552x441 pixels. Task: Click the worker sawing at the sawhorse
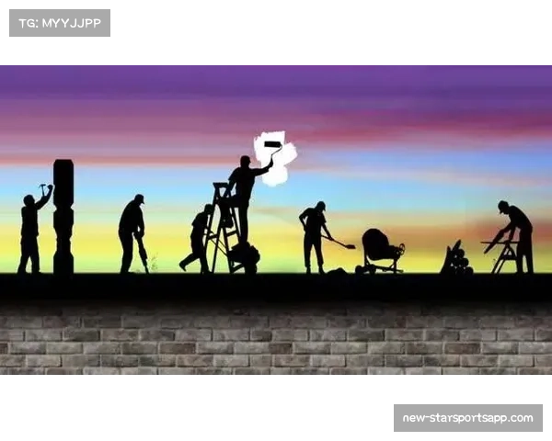pyautogui.click(x=517, y=234)
